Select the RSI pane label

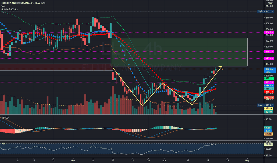(3, 144)
